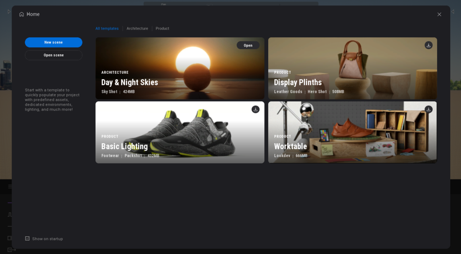
Task: Download the Basic Lighting template
Action: [255, 110]
